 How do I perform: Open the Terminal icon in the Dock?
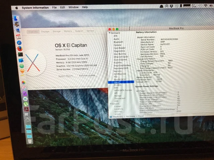tap(20, 55)
